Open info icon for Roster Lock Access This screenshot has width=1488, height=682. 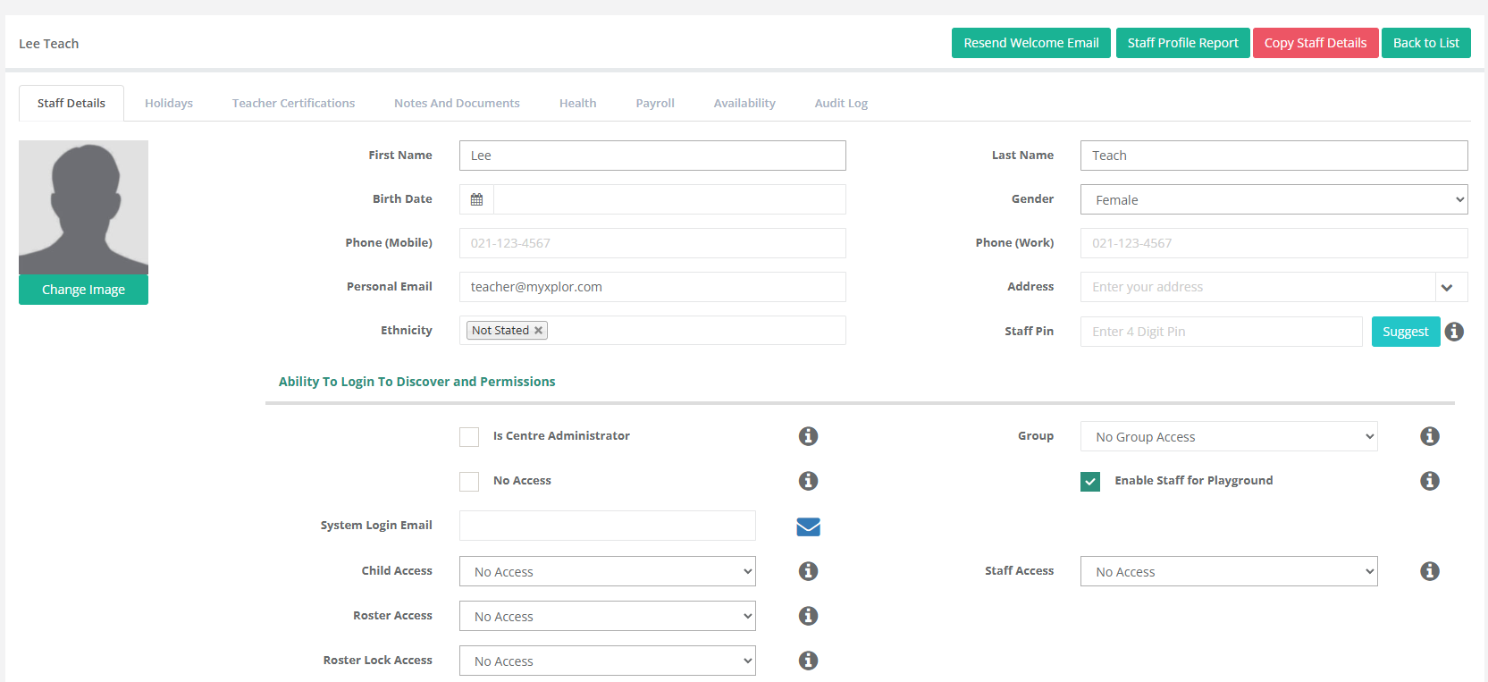808,661
